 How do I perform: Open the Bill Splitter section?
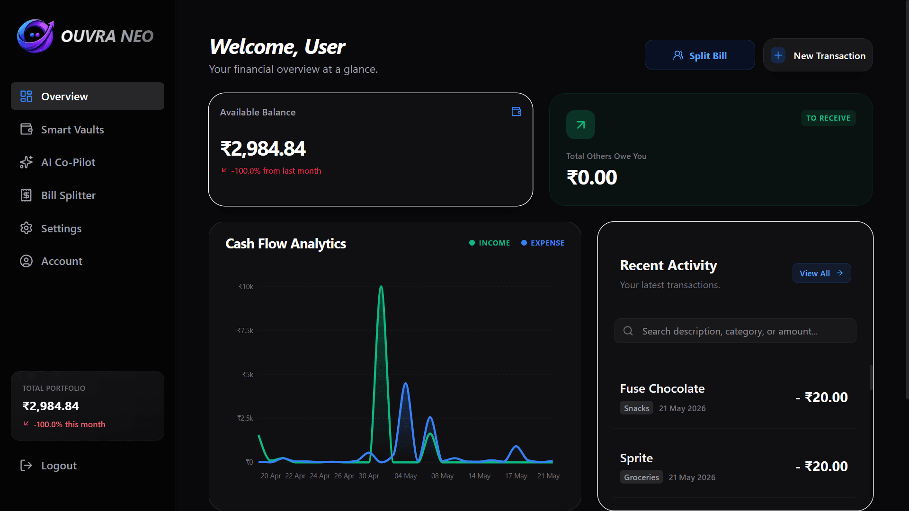88,195
